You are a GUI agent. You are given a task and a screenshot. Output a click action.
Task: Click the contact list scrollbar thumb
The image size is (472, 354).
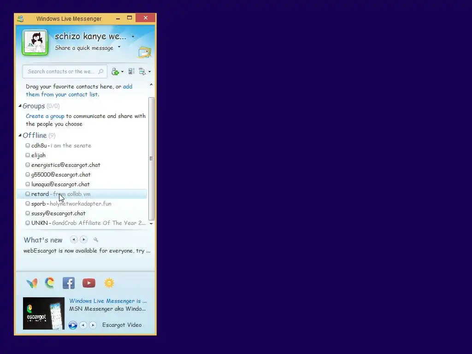tap(151, 159)
